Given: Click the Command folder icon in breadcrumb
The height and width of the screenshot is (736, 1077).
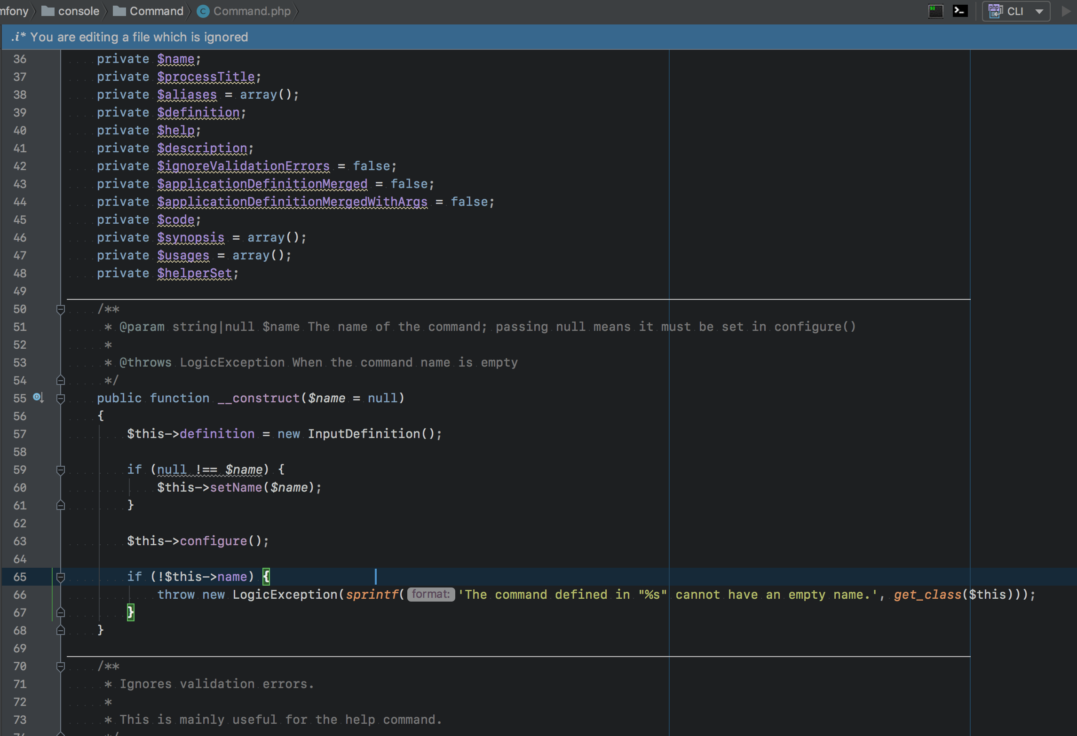Looking at the screenshot, I should click(x=119, y=11).
